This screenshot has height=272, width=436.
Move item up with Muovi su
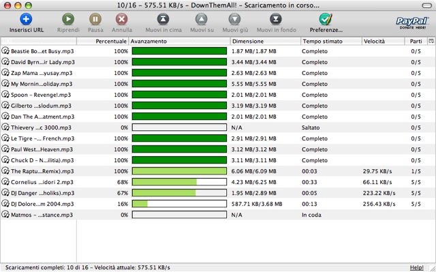[202, 19]
